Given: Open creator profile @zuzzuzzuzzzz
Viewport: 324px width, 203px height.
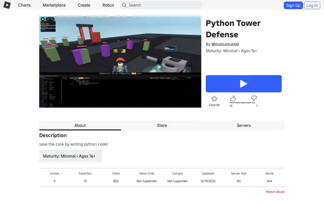Looking at the screenshot, I should click(225, 44).
